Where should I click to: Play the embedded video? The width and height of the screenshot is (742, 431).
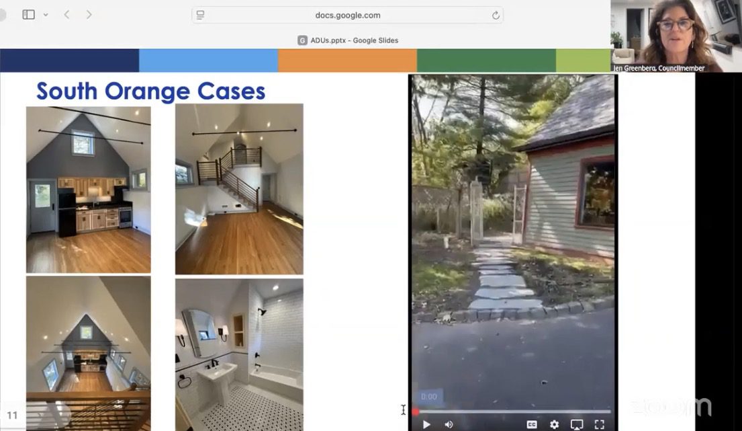[x=426, y=424]
